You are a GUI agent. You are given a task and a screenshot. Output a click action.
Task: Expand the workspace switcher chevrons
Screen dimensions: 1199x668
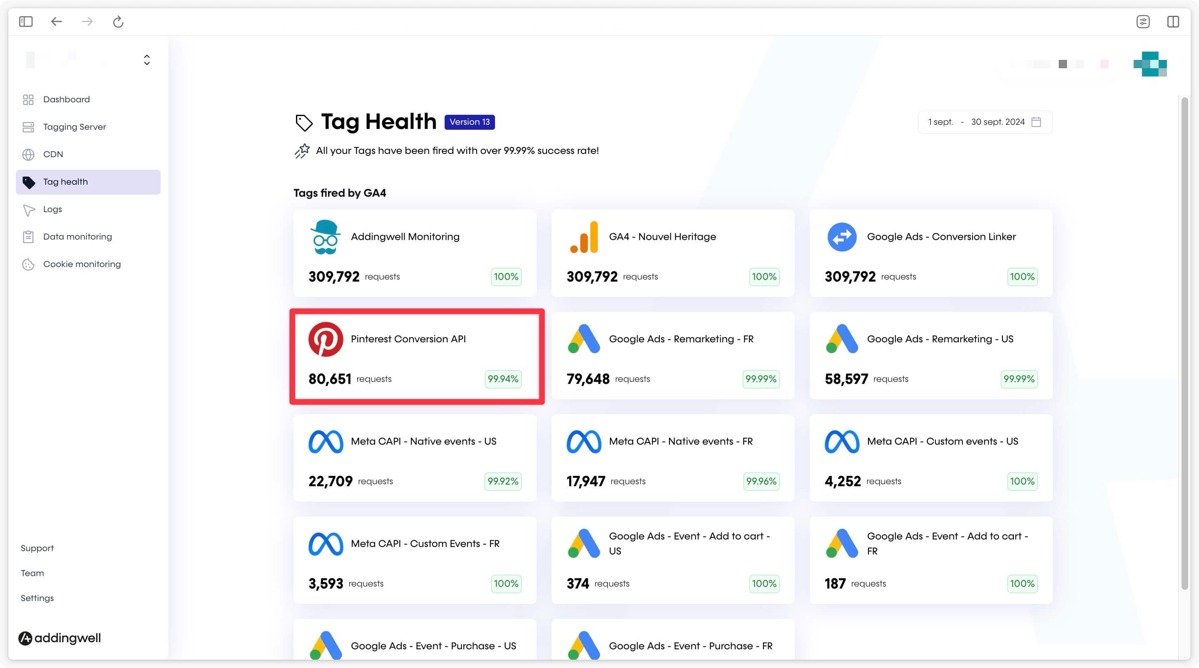point(147,60)
